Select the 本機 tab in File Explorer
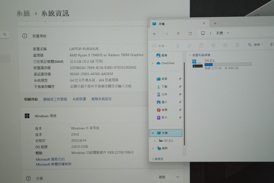This screenshot has height=183, width=274. (x=179, y=24)
